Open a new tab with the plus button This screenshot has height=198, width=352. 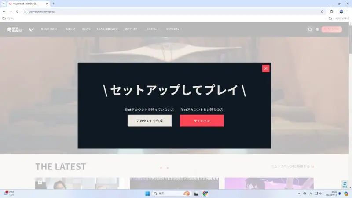click(53, 4)
